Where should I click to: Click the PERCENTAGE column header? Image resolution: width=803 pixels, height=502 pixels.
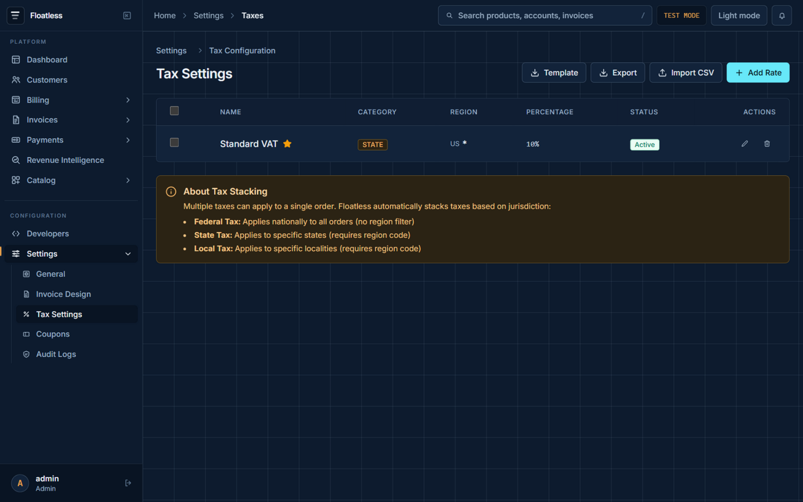click(550, 112)
